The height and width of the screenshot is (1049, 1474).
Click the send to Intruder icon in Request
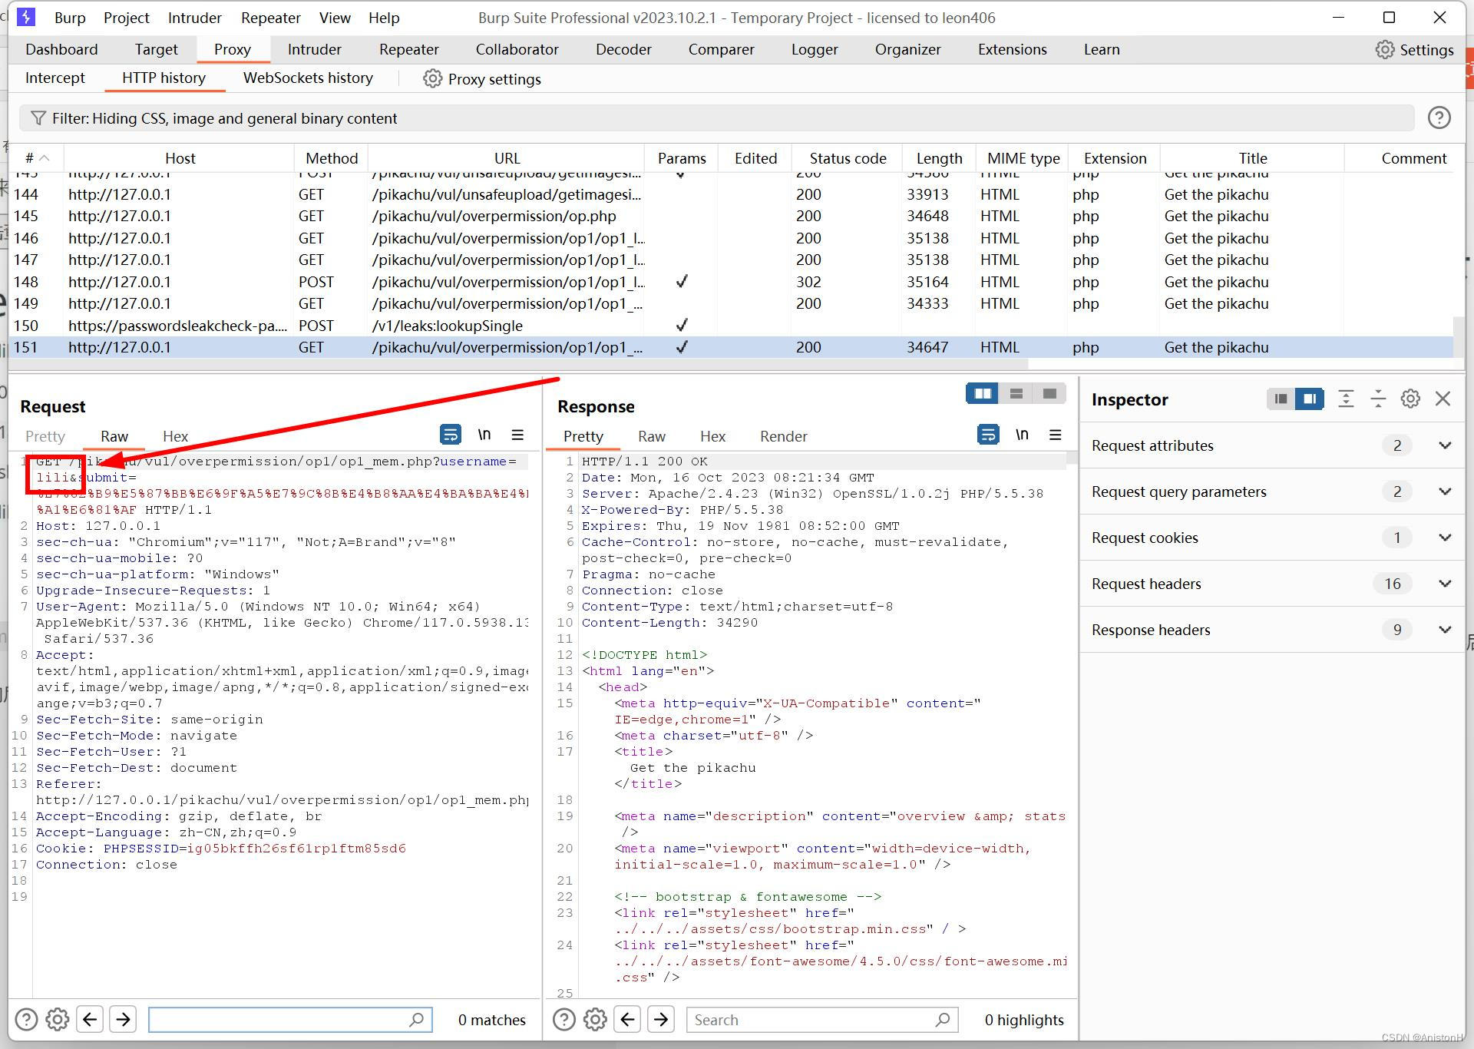pos(517,436)
